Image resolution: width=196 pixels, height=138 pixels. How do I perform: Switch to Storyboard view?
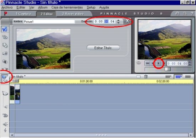(x=168, y=77)
